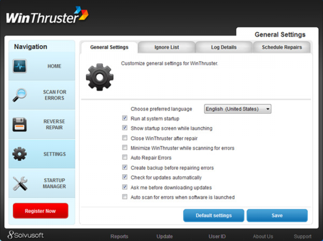This screenshot has width=323, height=241.
Task: Open the Update link in footer
Action: [x=165, y=236]
